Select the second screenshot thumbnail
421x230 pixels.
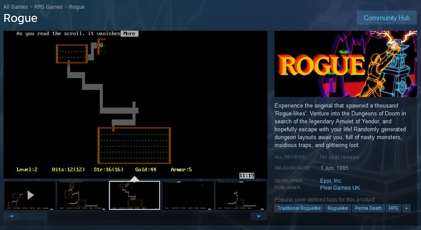click(82, 195)
